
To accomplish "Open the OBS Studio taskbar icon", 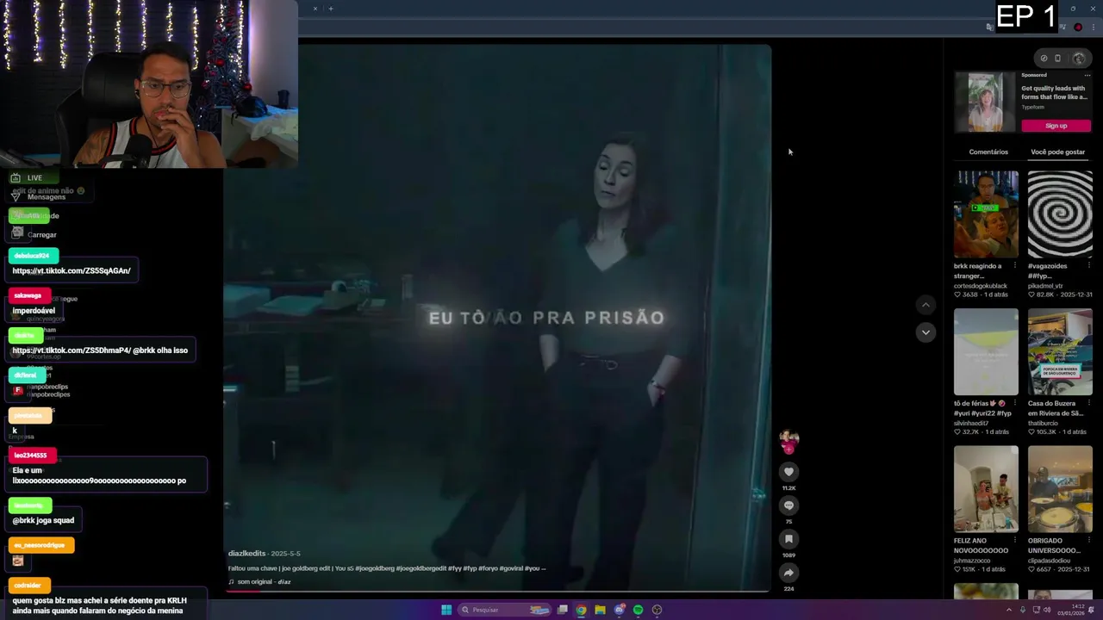I will (657, 610).
